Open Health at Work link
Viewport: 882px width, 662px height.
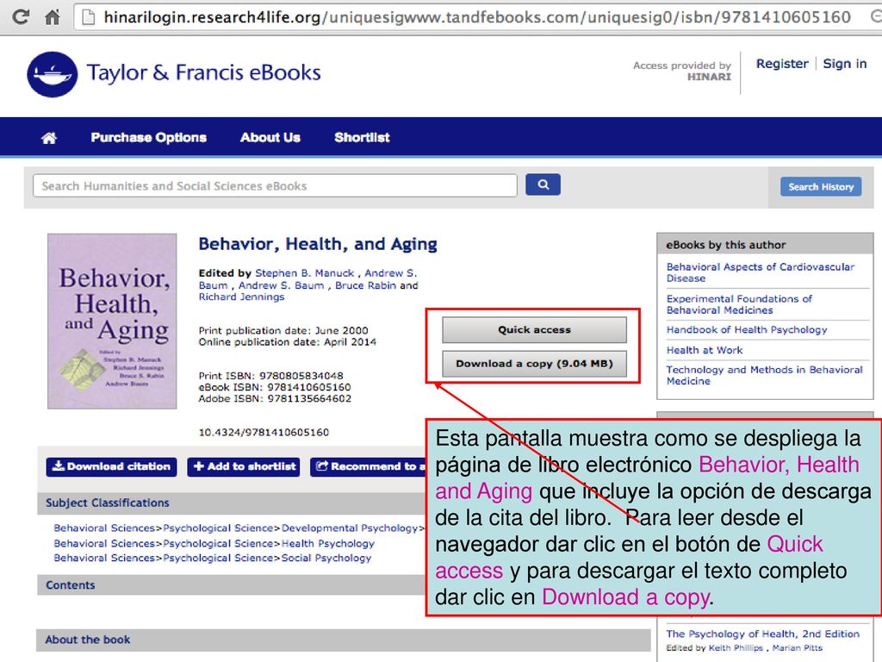tap(705, 350)
